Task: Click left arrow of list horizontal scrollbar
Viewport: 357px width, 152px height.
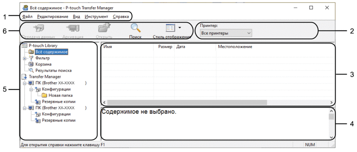Action: pyautogui.click(x=104, y=102)
